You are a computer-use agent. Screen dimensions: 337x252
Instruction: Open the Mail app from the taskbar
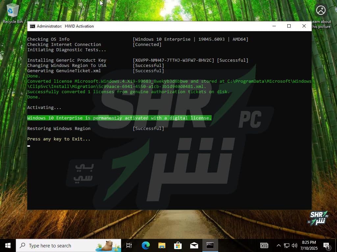194,245
